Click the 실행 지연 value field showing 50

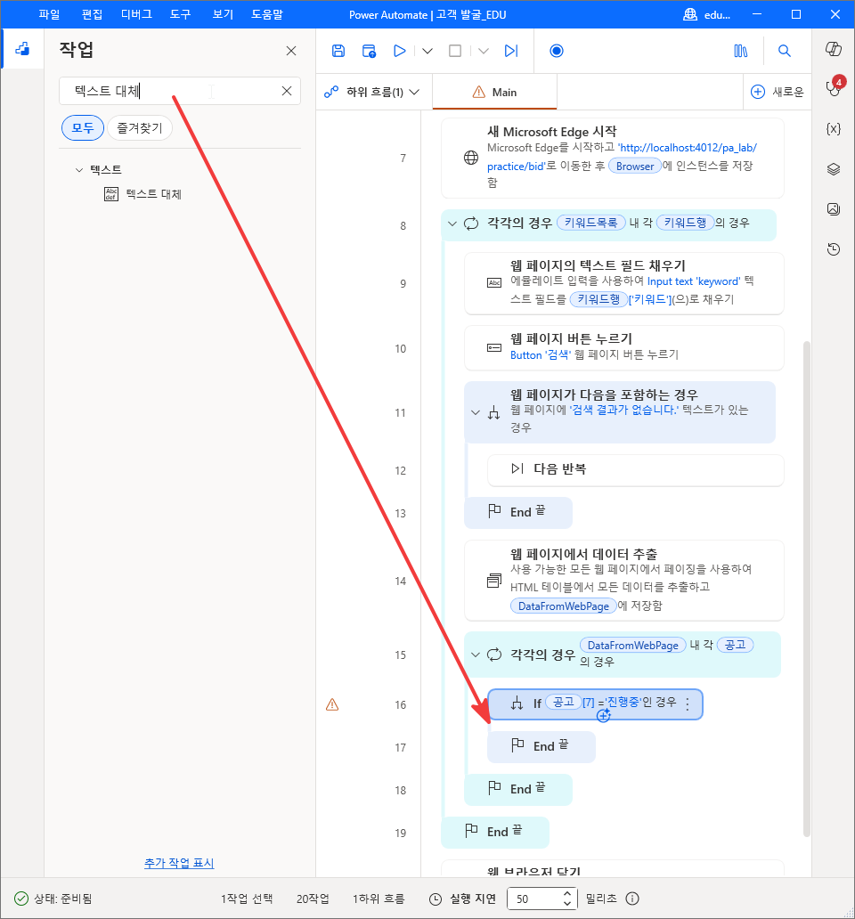coord(536,899)
